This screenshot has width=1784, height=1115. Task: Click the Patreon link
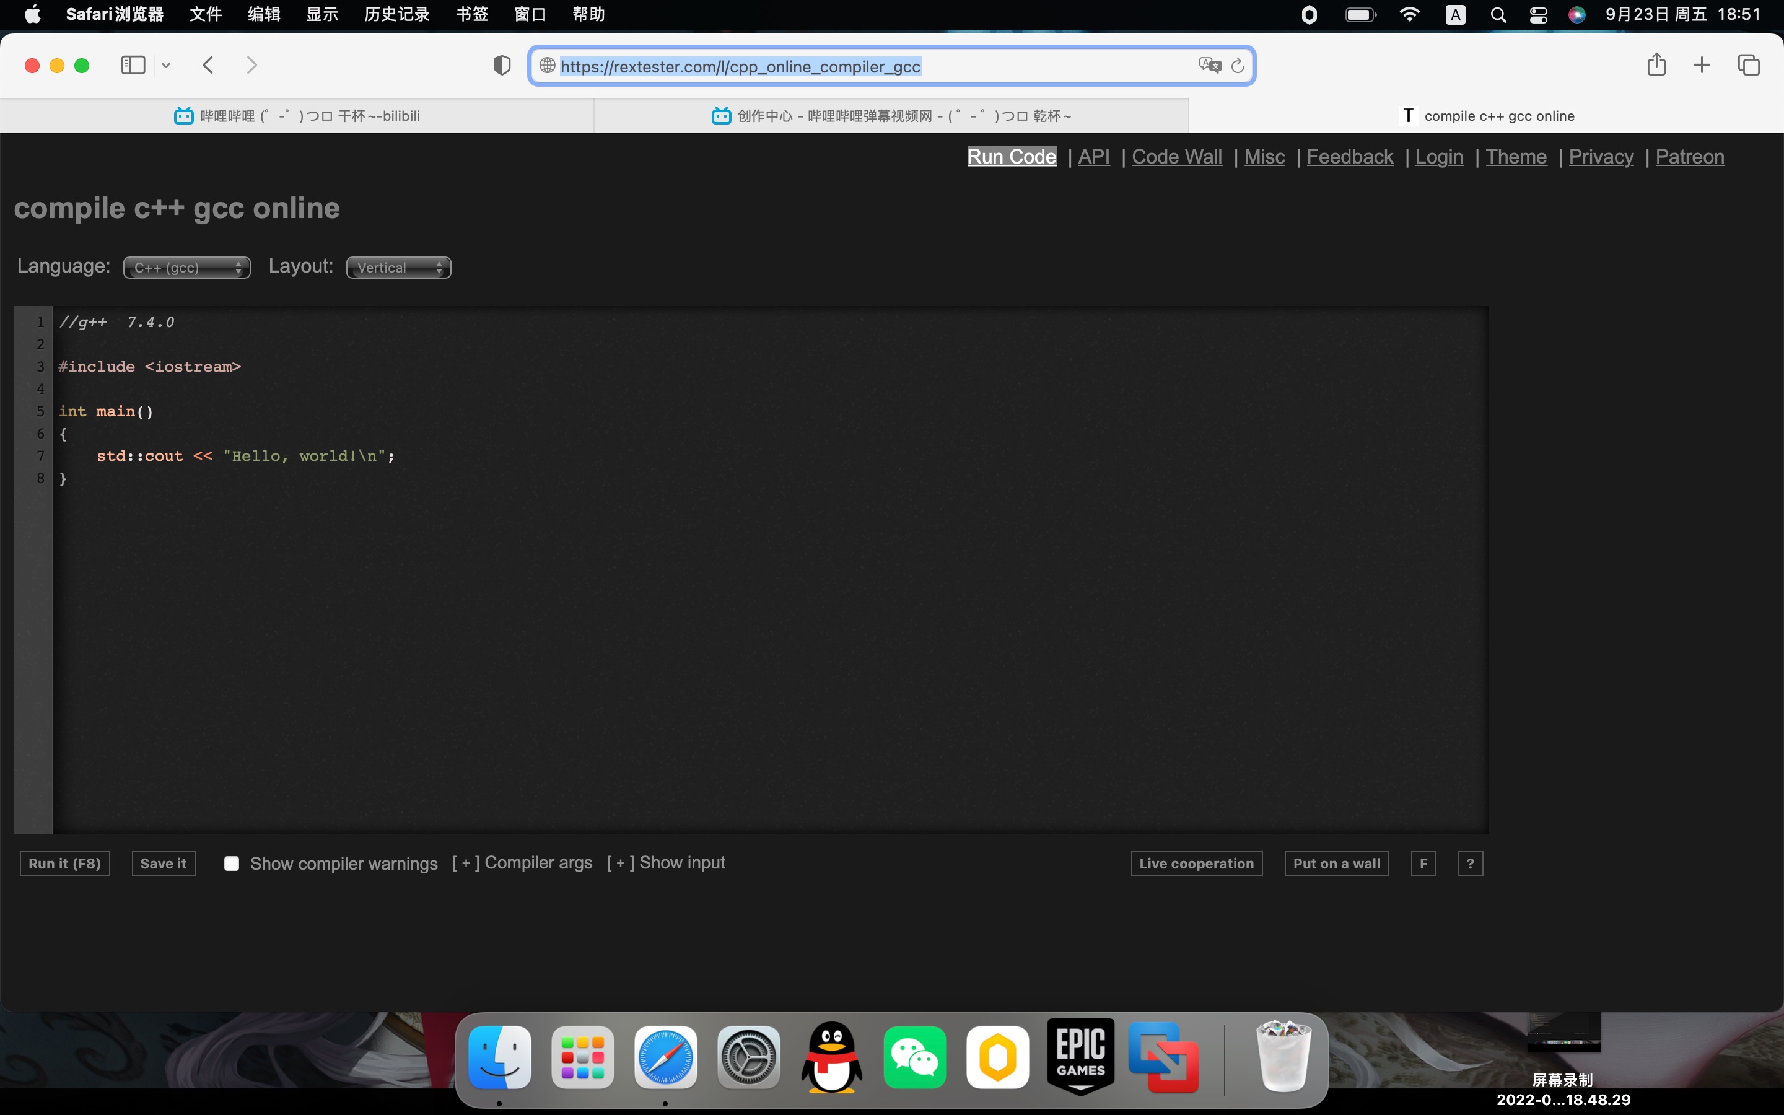pos(1690,157)
